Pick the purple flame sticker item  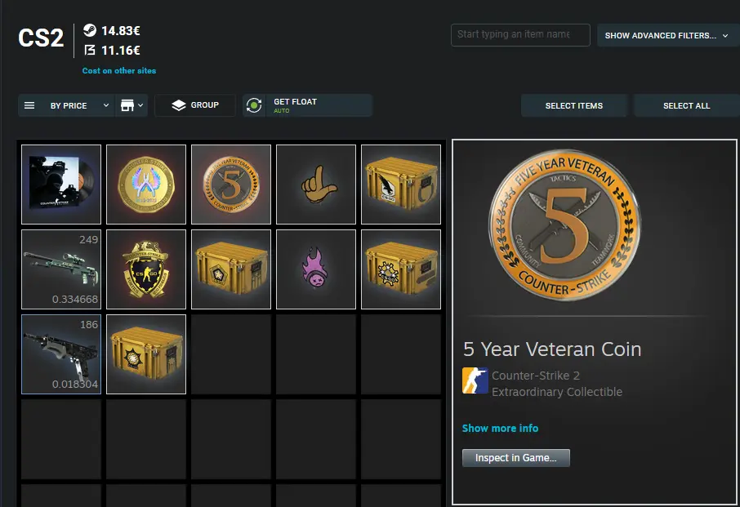(x=316, y=269)
